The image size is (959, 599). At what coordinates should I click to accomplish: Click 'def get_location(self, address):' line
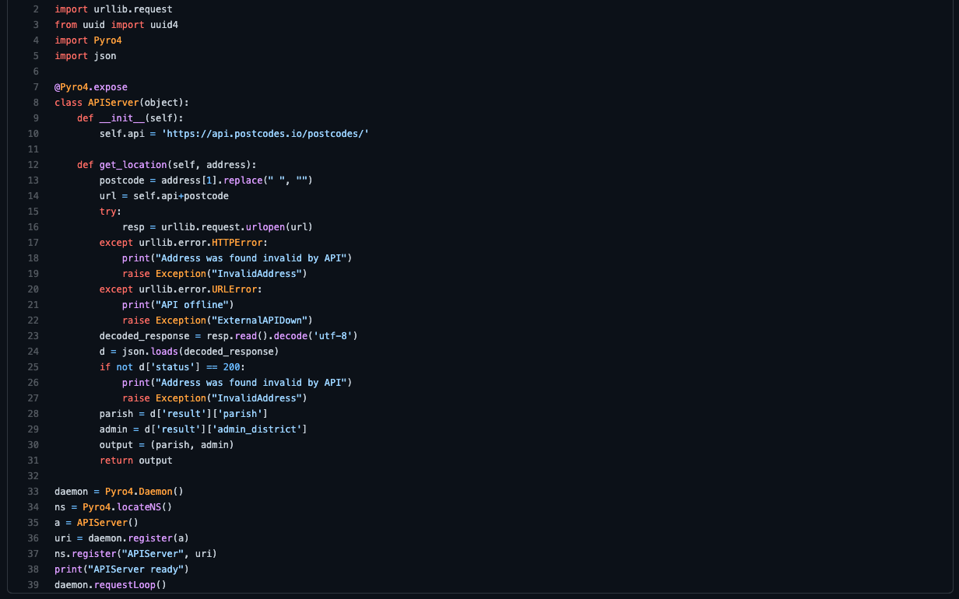click(167, 165)
